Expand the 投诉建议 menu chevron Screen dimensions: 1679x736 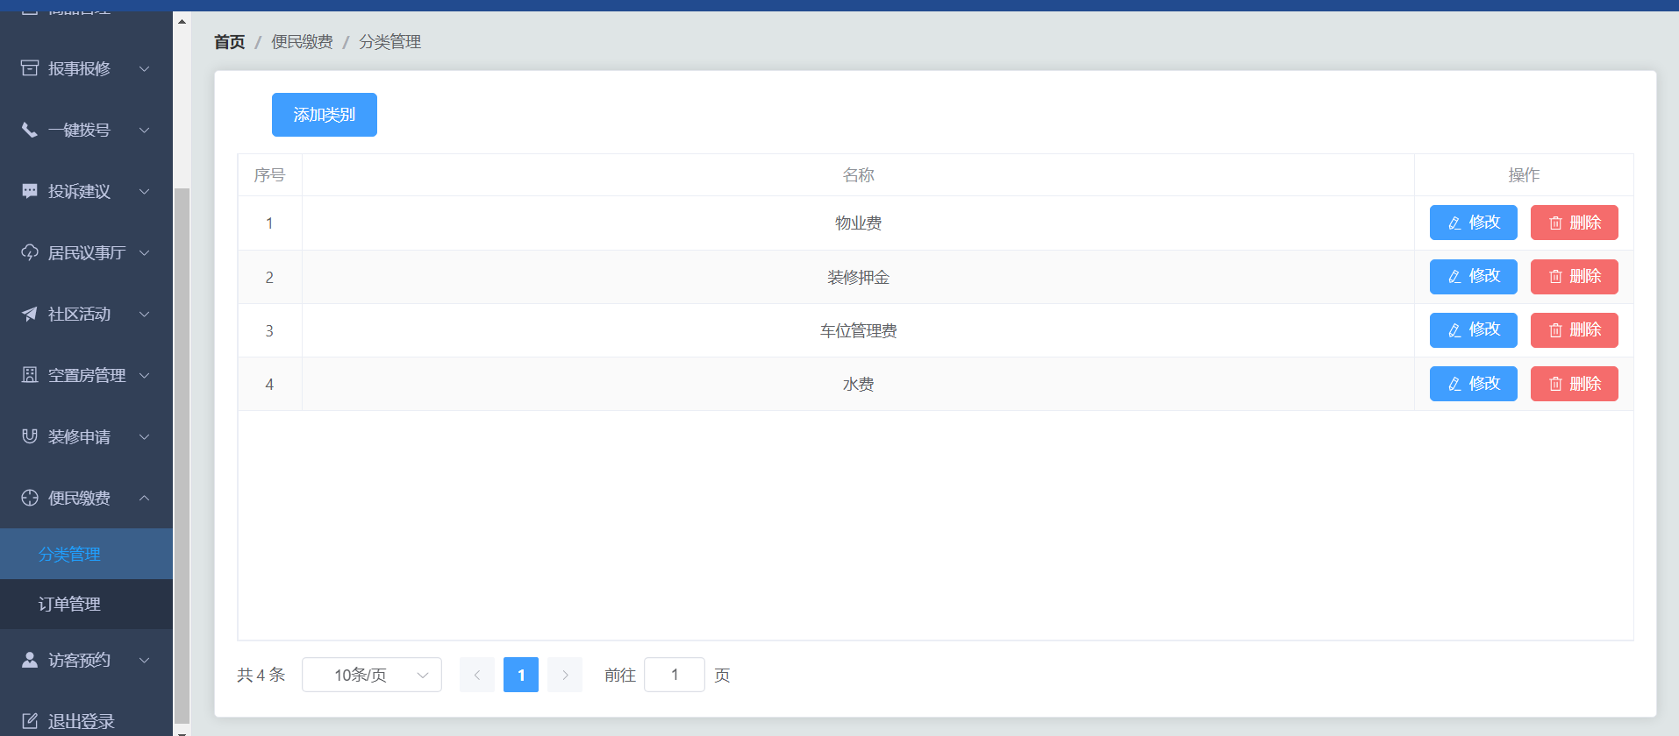[x=145, y=191]
